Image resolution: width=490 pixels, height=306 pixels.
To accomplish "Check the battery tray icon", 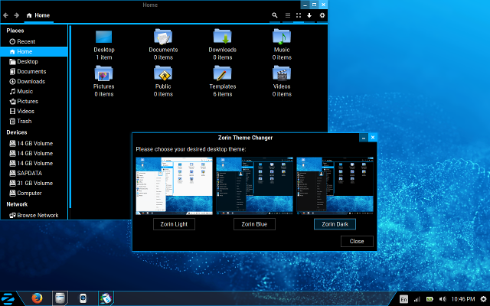I will tap(430, 299).
